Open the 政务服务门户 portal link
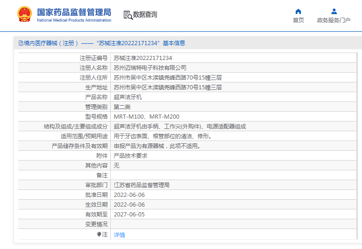The height and width of the screenshot is (249, 362). [334, 20]
